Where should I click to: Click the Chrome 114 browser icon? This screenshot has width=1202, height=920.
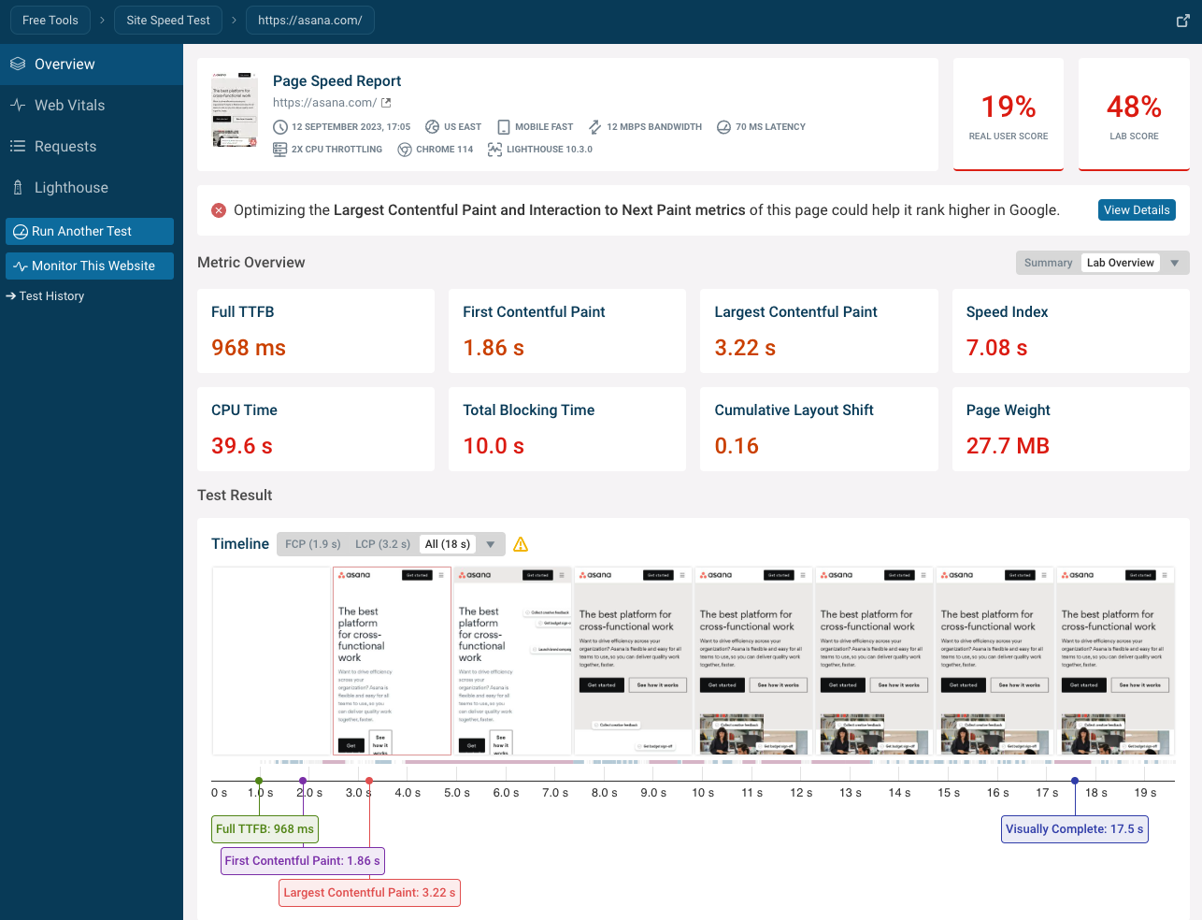[x=405, y=150]
